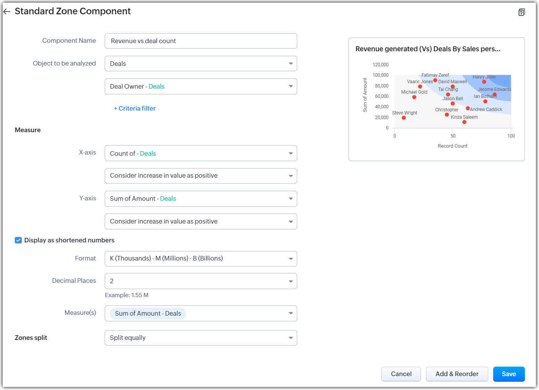This screenshot has height=390, width=539.
Task: Change the Decimal Places dropdown
Action: [x=200, y=281]
